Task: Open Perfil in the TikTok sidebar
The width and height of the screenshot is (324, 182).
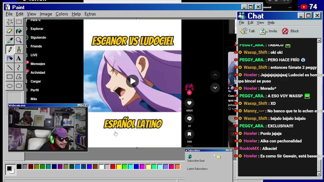Action: (35, 90)
